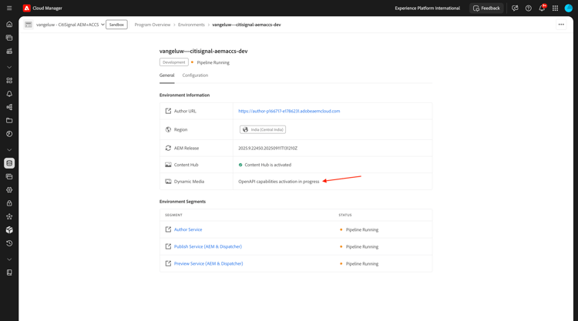
Task: Collapse the second sidebar section chevron
Action: point(9,150)
